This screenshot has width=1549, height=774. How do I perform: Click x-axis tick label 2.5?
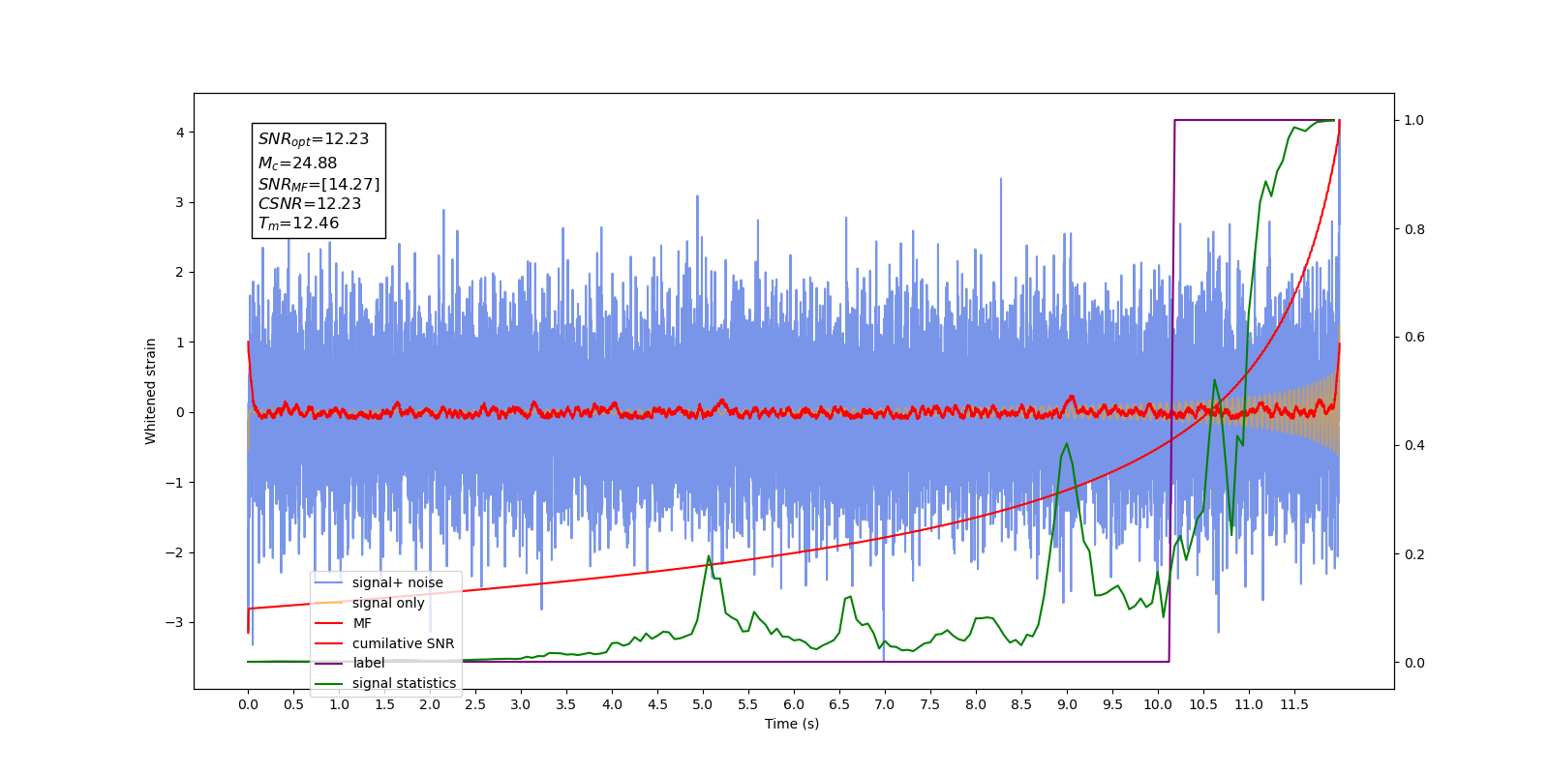[x=475, y=704]
